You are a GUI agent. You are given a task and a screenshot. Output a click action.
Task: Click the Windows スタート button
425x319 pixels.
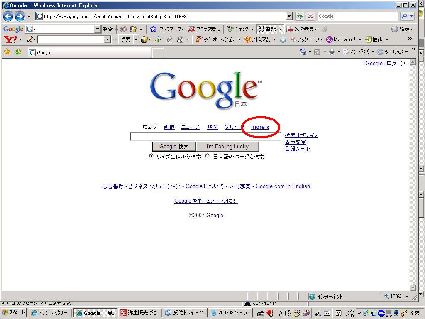pos(14,313)
